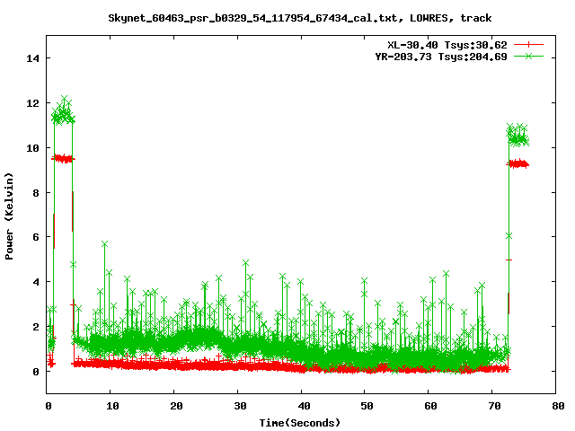Click the x-axis tick label 20

click(176, 406)
